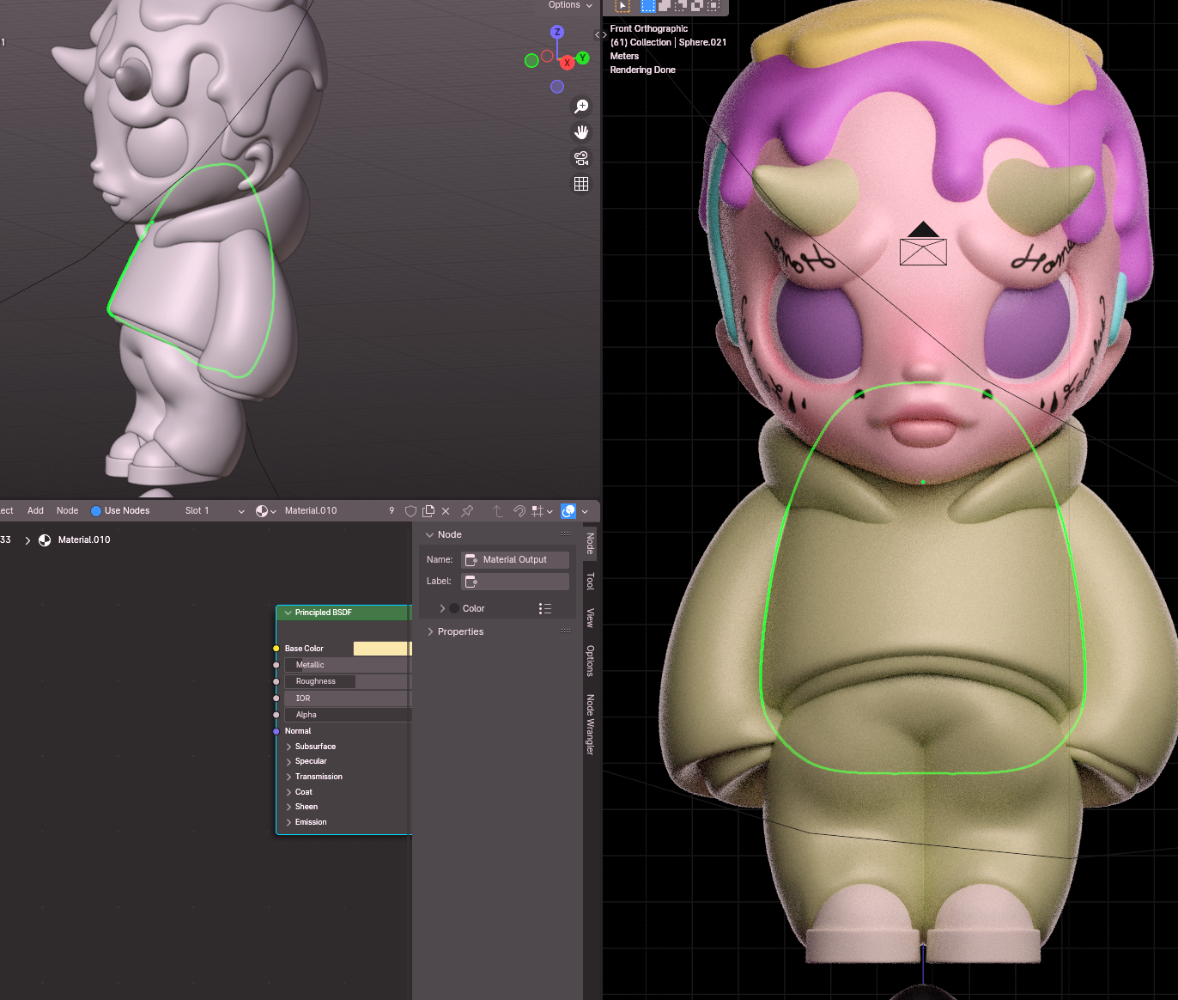The width and height of the screenshot is (1178, 1000).
Task: Collapse the Principled BSDF node
Action: (288, 613)
